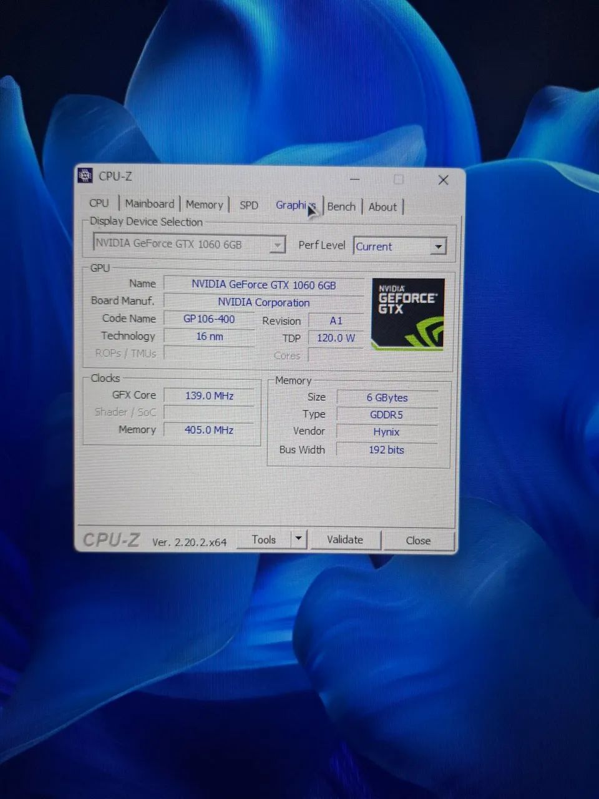Screen dimensions: 599x799
Task: Click the NVIDIA GeForce GTX logo image
Action: pos(408,315)
